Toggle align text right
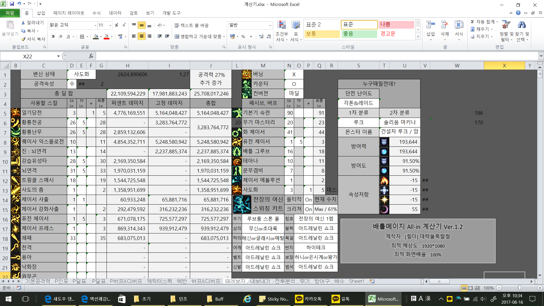Viewport: 544px width, 306px height. coord(149,36)
